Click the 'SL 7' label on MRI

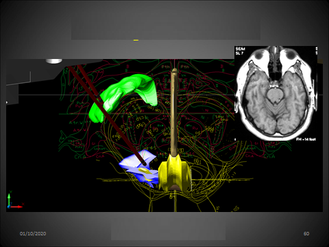coord(239,54)
